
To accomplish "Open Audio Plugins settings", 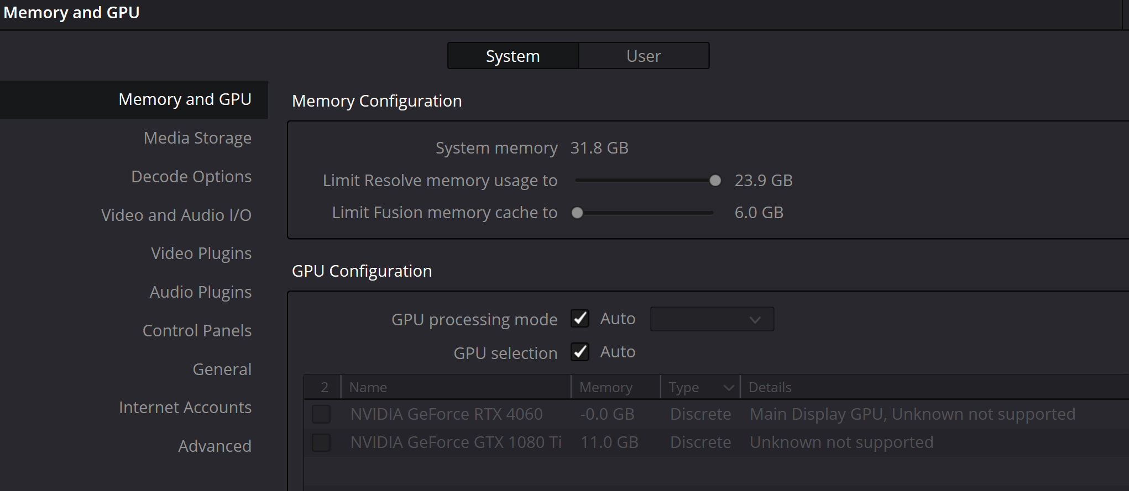I will coord(201,292).
